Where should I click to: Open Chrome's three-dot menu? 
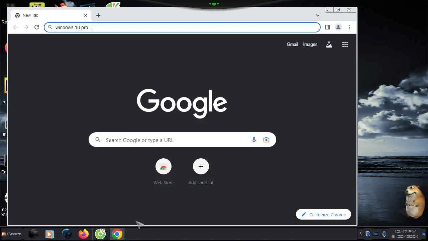[349, 27]
